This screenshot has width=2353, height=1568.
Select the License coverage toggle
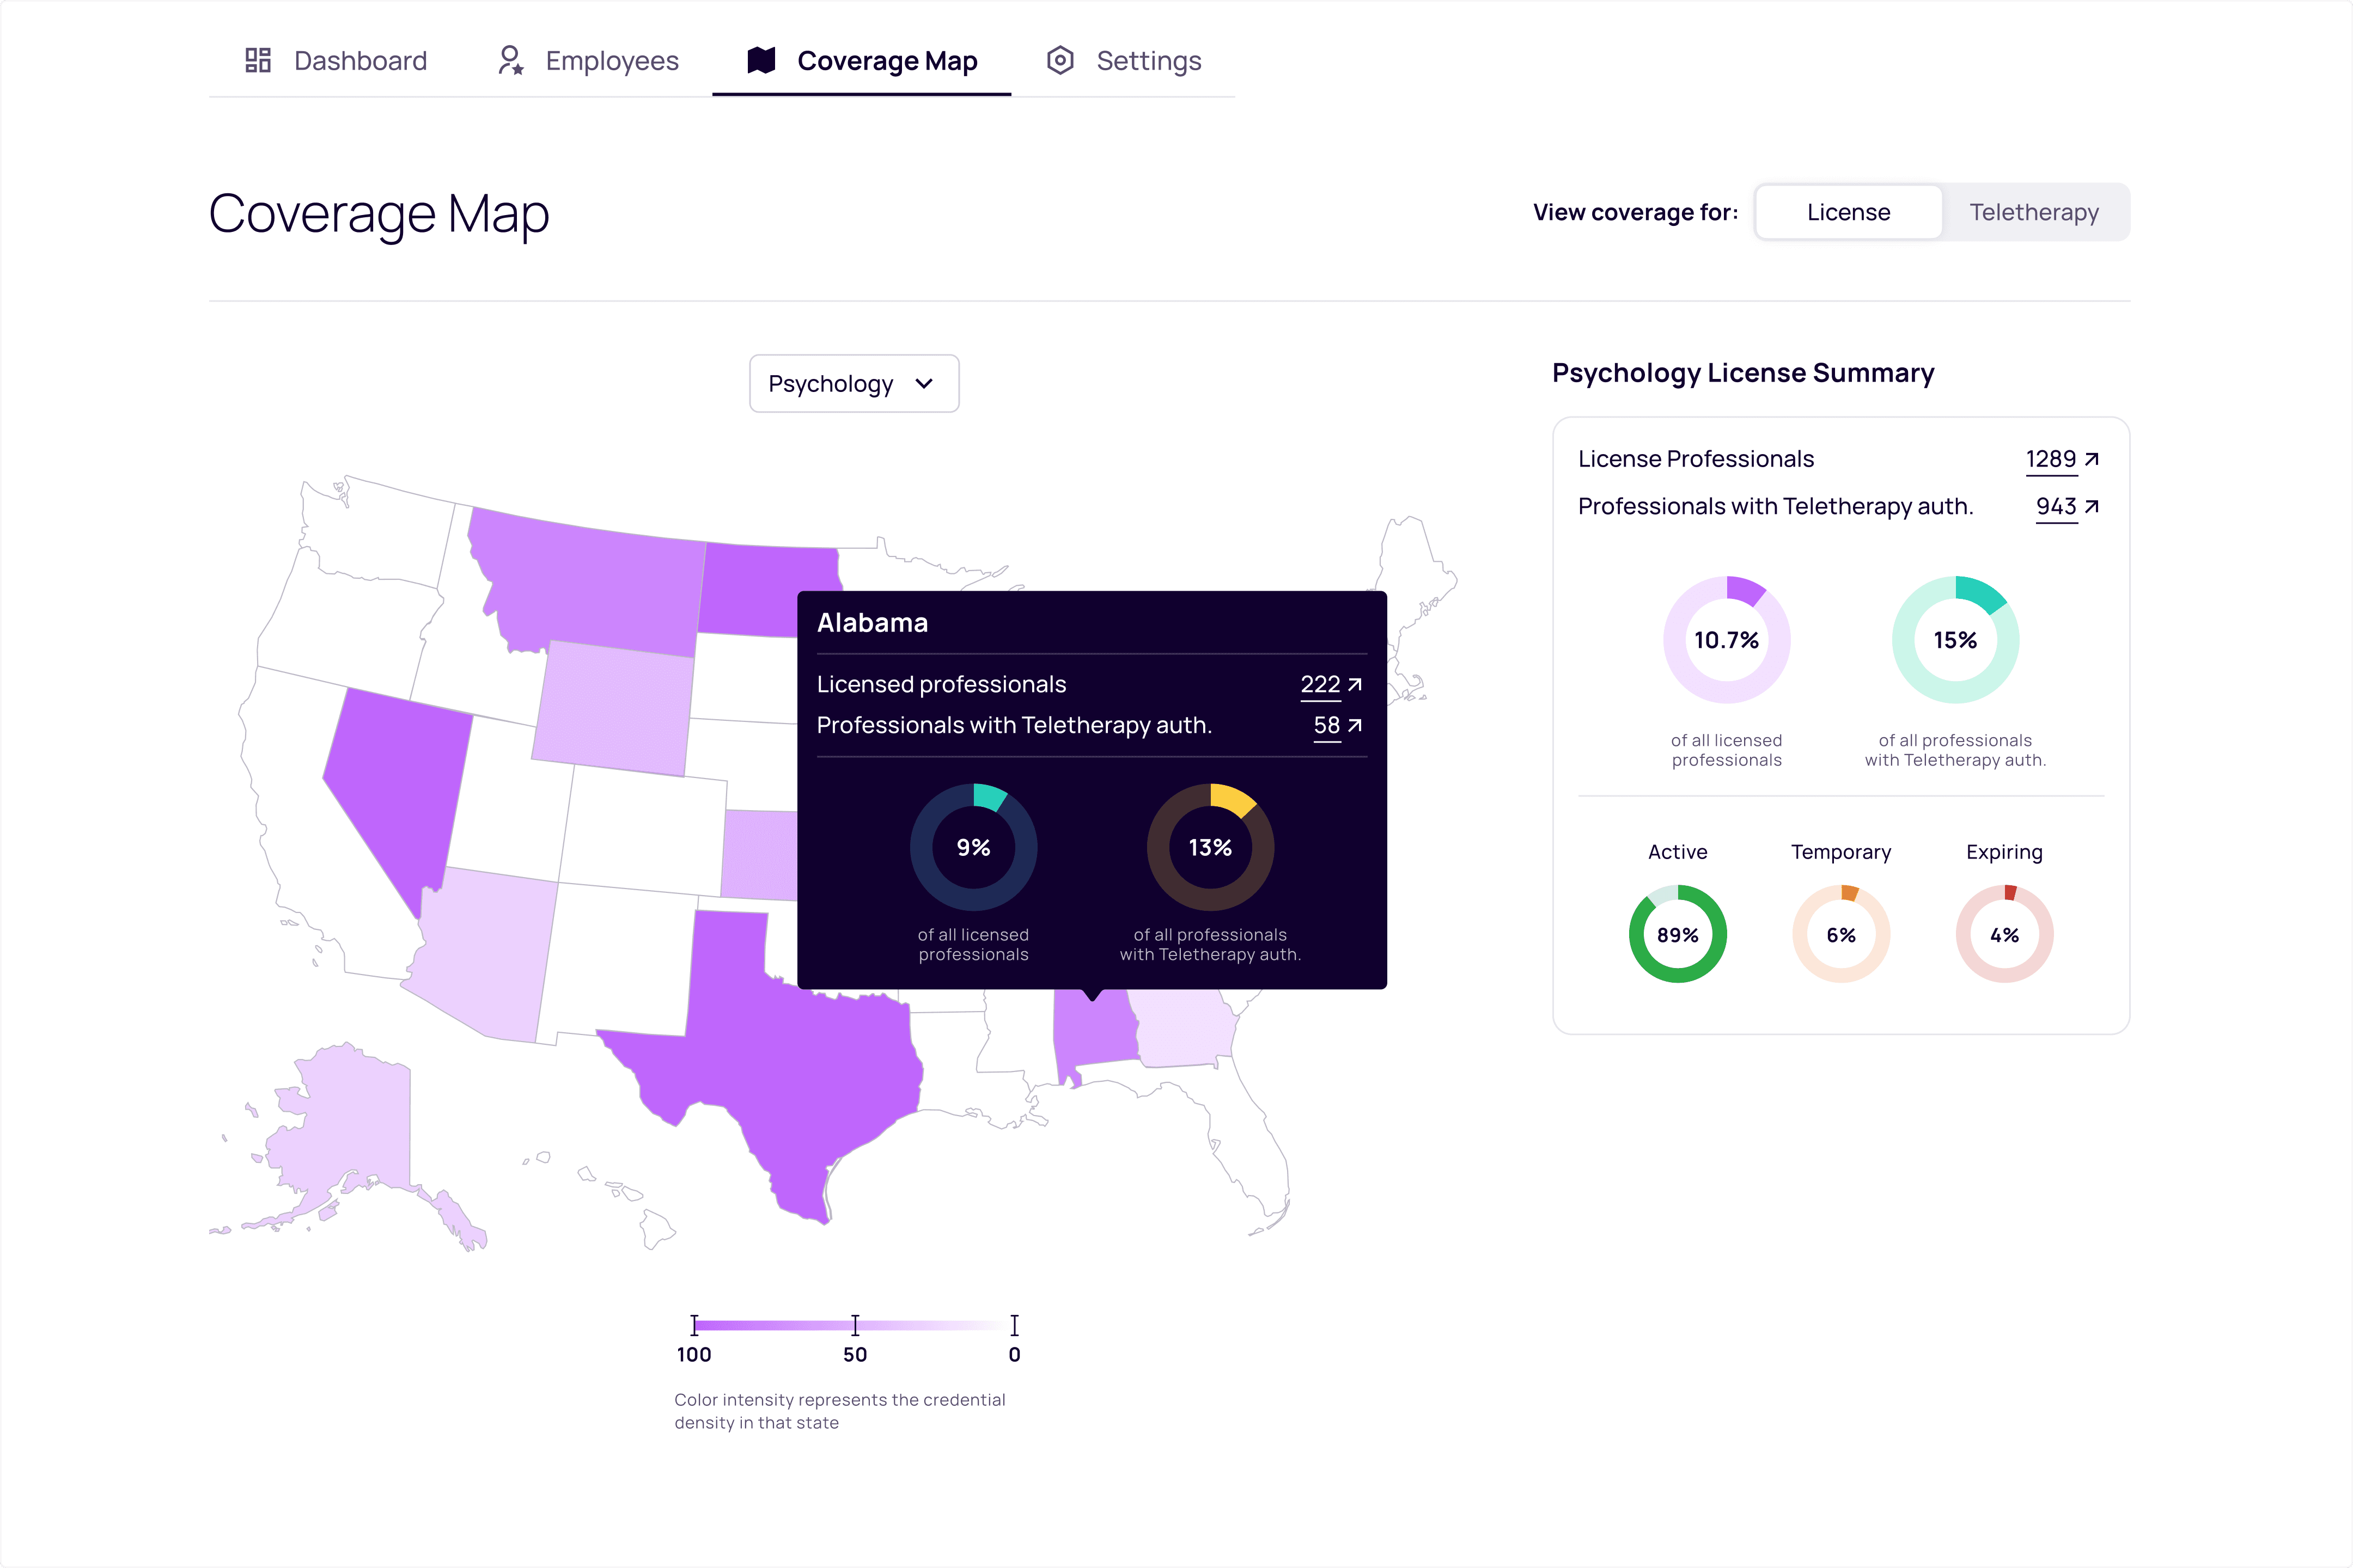coord(1848,212)
